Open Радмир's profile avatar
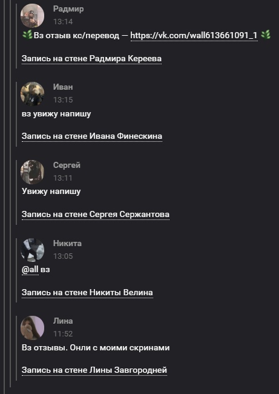This screenshot has width=279, height=394. [32, 16]
